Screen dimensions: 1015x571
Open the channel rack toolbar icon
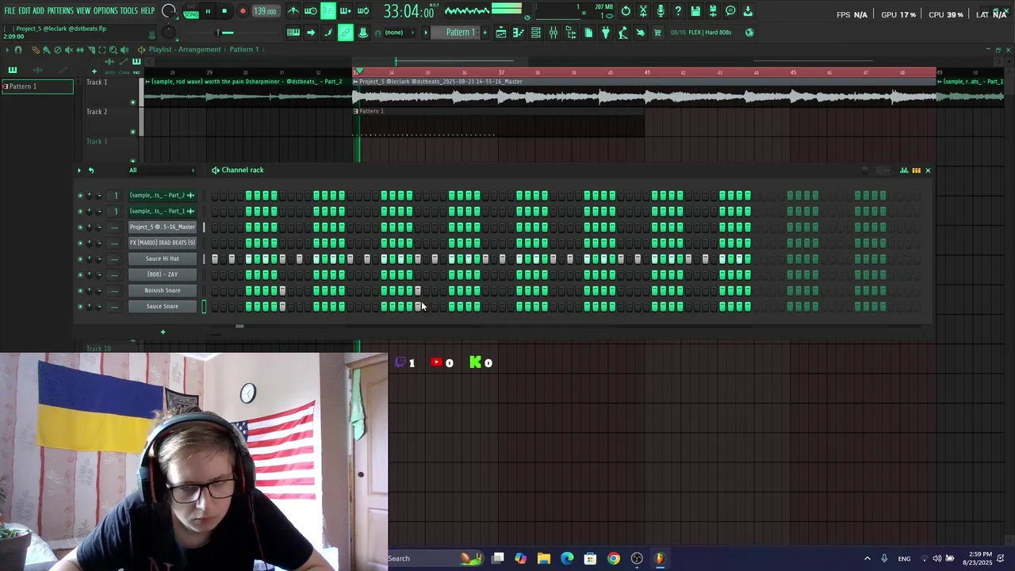point(536,33)
